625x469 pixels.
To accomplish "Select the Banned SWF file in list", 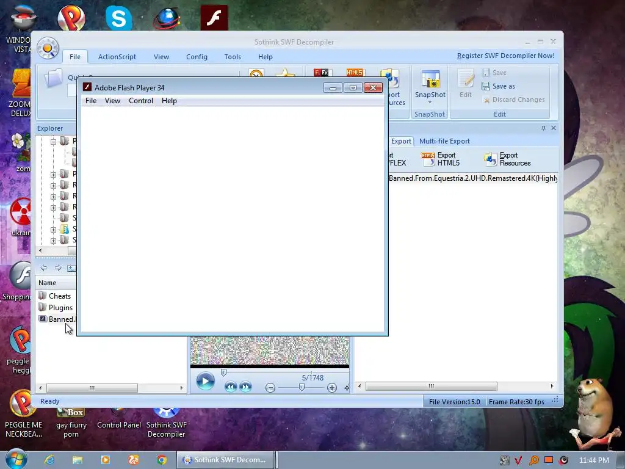I will [57, 319].
